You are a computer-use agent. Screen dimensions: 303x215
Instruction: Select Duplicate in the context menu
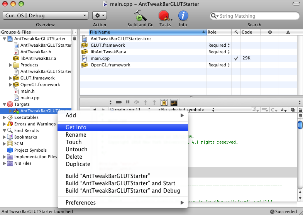point(78,164)
